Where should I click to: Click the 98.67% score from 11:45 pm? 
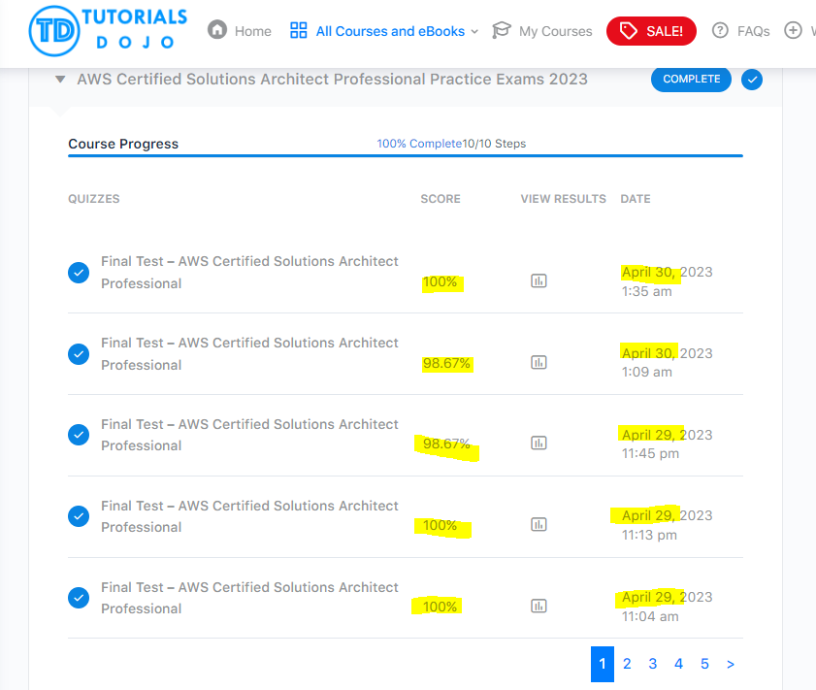446,444
